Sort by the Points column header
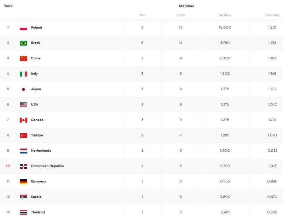The width and height of the screenshot is (283, 216). tap(180, 15)
